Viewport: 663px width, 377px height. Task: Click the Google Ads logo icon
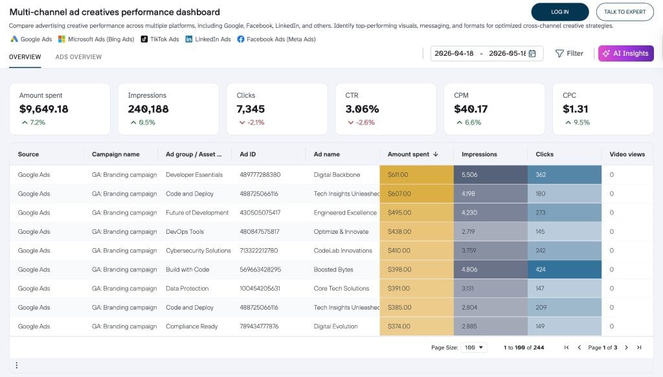(x=14, y=39)
